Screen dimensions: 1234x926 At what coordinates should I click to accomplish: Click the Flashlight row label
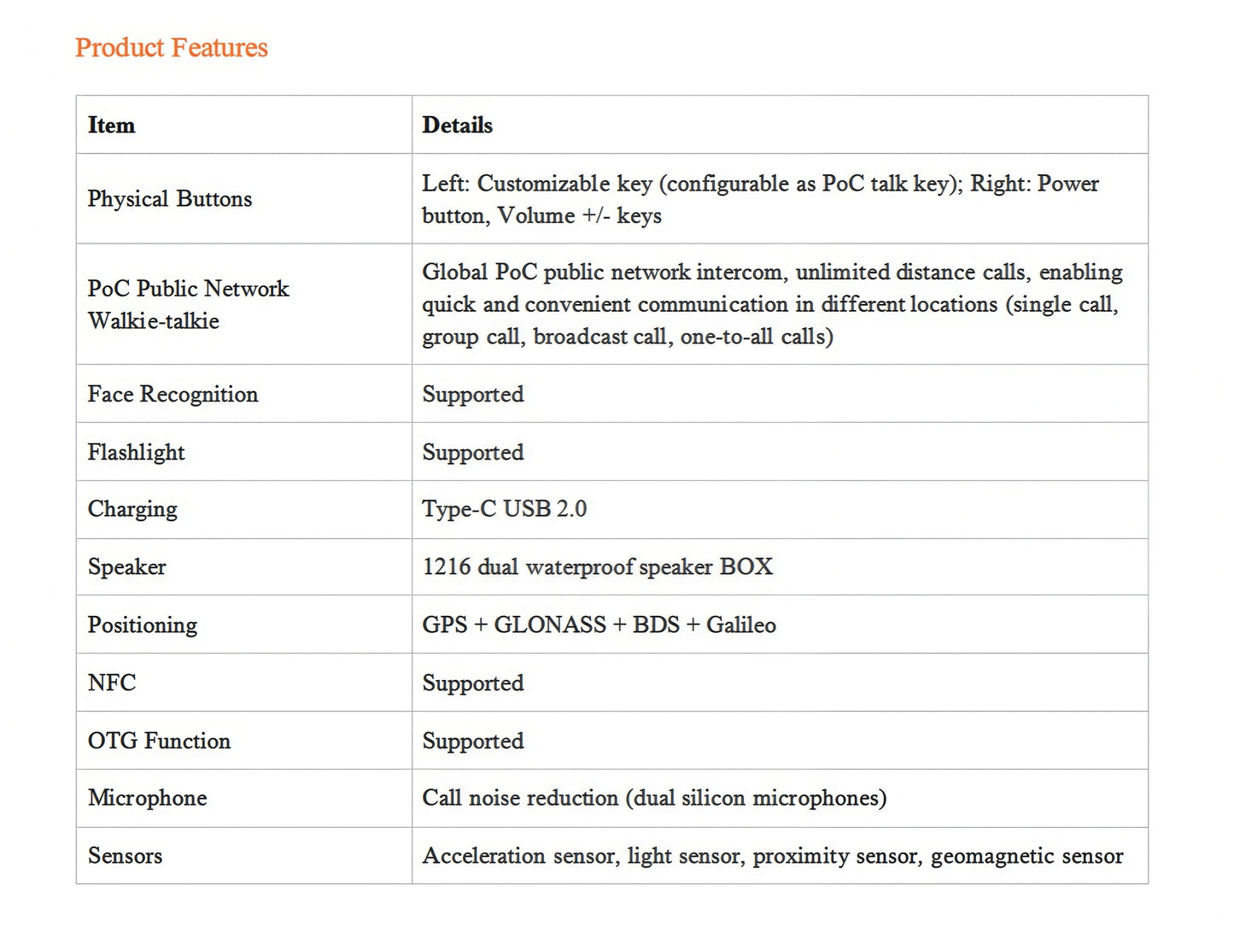tap(137, 453)
